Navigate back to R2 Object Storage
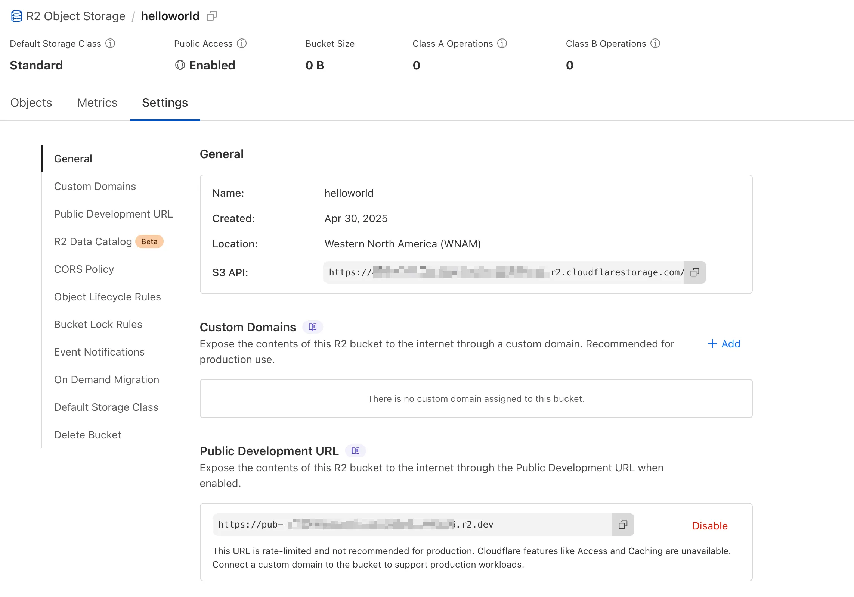Screen dimensions: 854x597 [x=75, y=16]
